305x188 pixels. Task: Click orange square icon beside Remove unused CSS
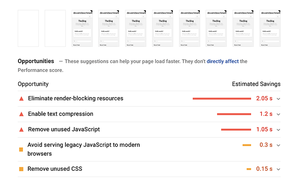coord(21,169)
